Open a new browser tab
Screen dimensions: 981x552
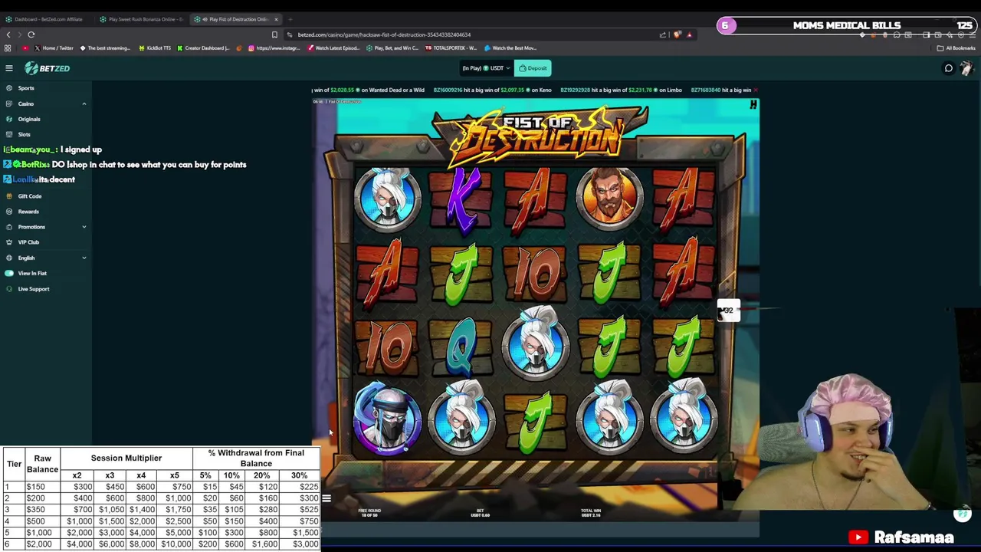pyautogui.click(x=290, y=19)
